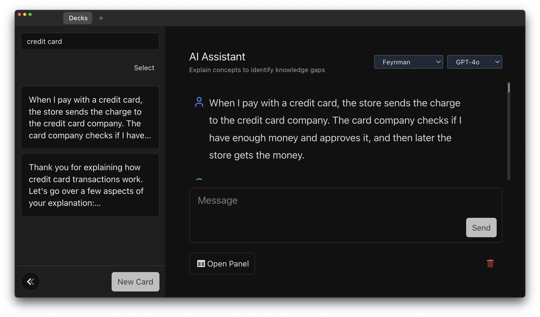Expand the Feynman dropdown chevron
Screen dimensions: 540x317
[438, 62]
